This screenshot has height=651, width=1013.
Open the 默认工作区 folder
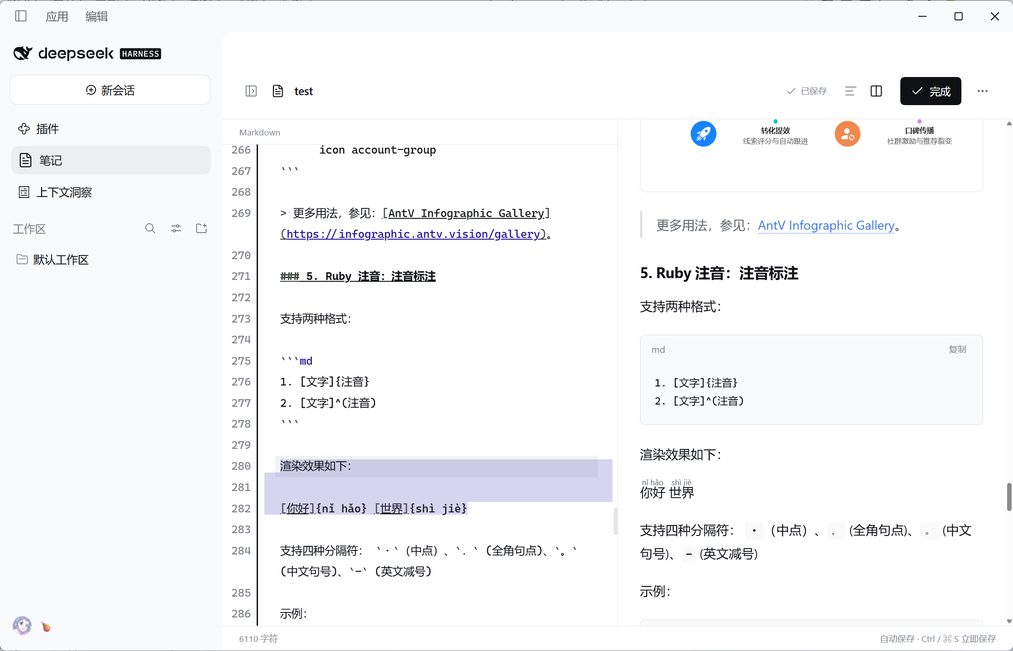pyautogui.click(x=111, y=260)
